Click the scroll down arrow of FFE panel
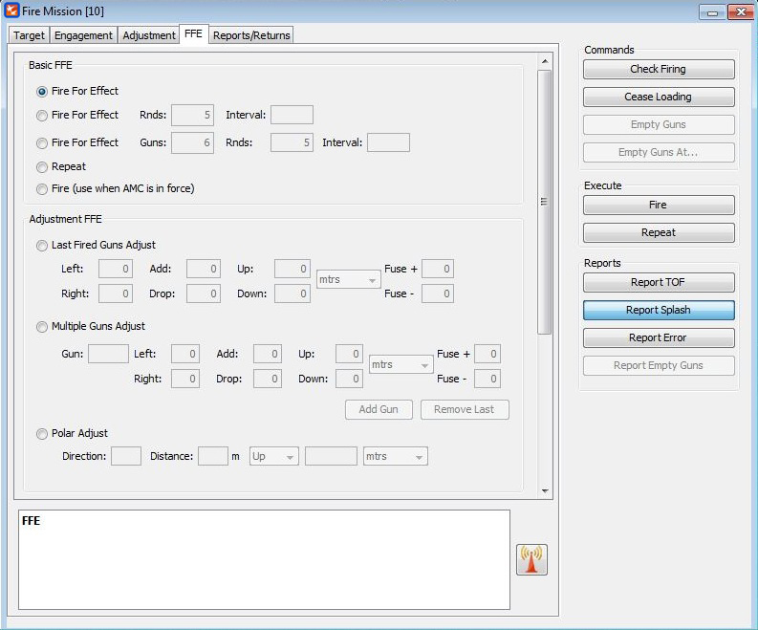Screen dimensions: 758x630 (x=544, y=490)
